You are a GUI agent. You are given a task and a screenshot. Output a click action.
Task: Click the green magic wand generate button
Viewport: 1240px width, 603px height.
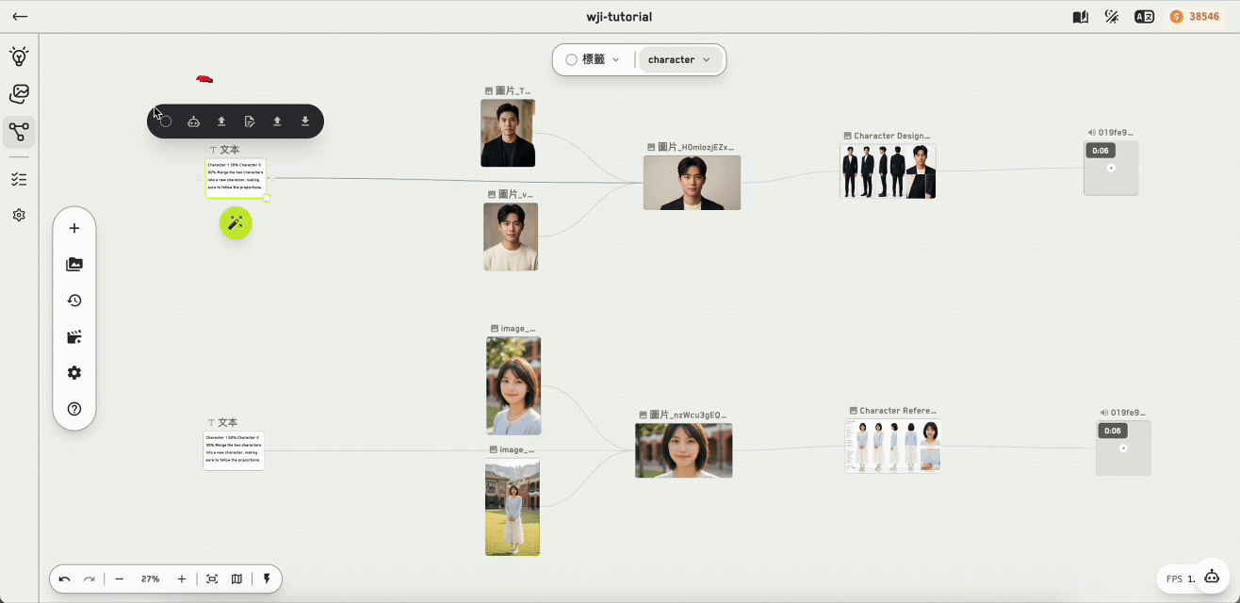click(236, 222)
